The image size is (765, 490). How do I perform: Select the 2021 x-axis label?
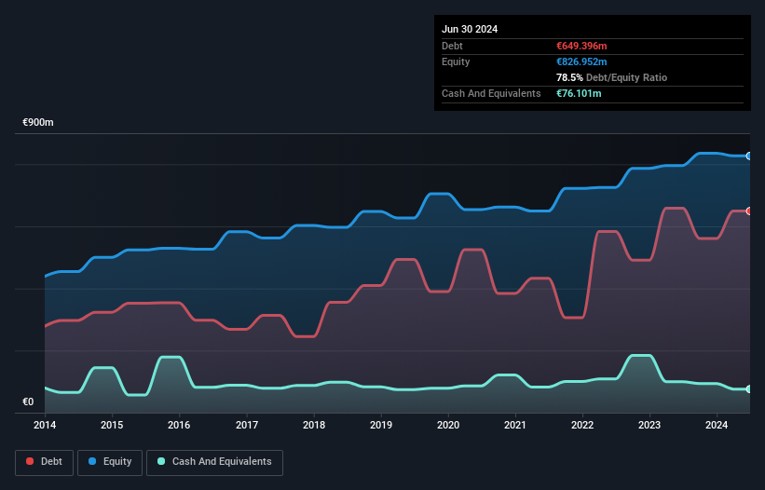tap(515, 425)
